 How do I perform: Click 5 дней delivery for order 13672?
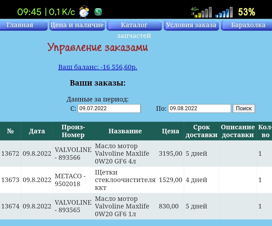(x=196, y=153)
